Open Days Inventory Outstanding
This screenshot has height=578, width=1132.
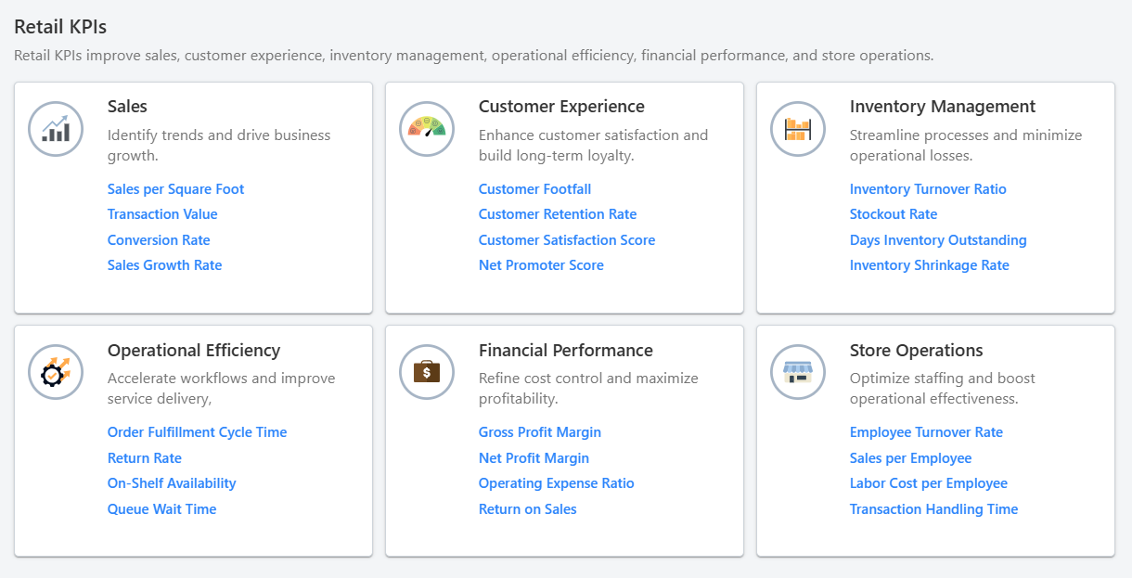[x=938, y=239]
